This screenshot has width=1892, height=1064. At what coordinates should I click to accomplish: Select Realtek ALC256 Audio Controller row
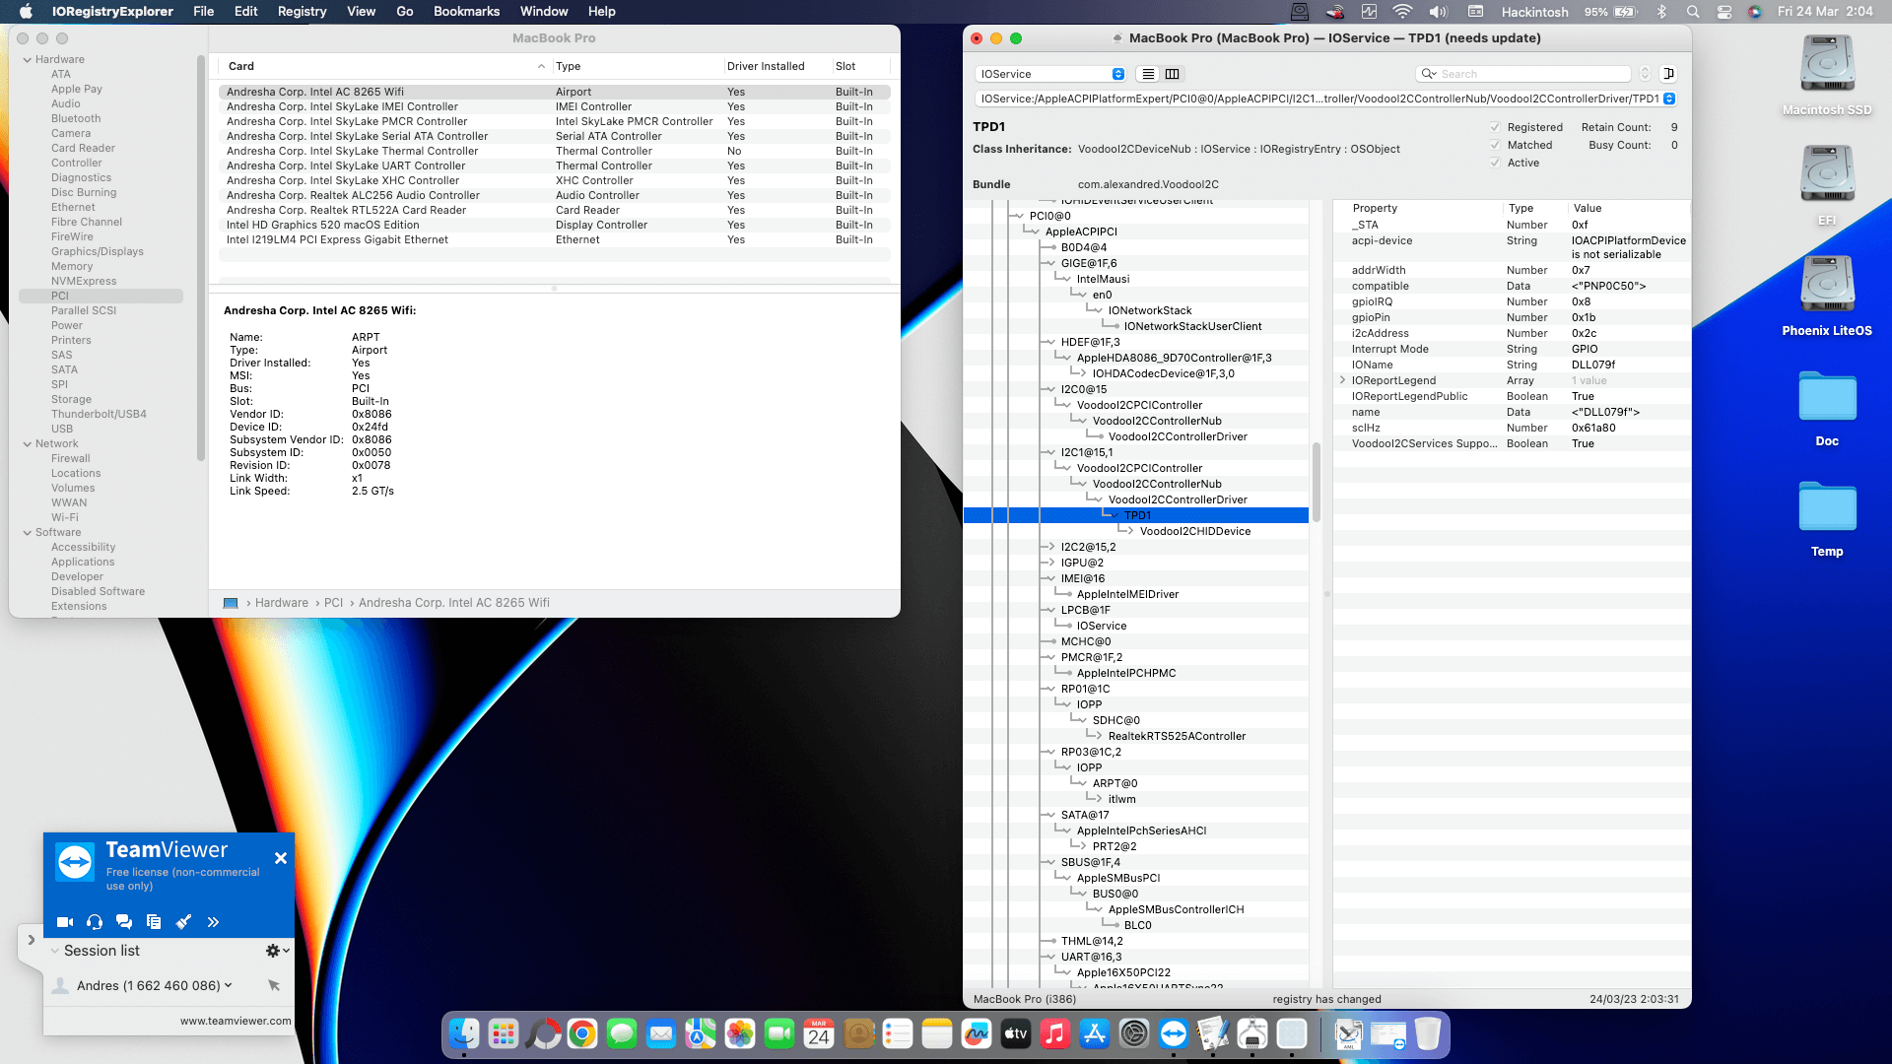click(x=554, y=195)
